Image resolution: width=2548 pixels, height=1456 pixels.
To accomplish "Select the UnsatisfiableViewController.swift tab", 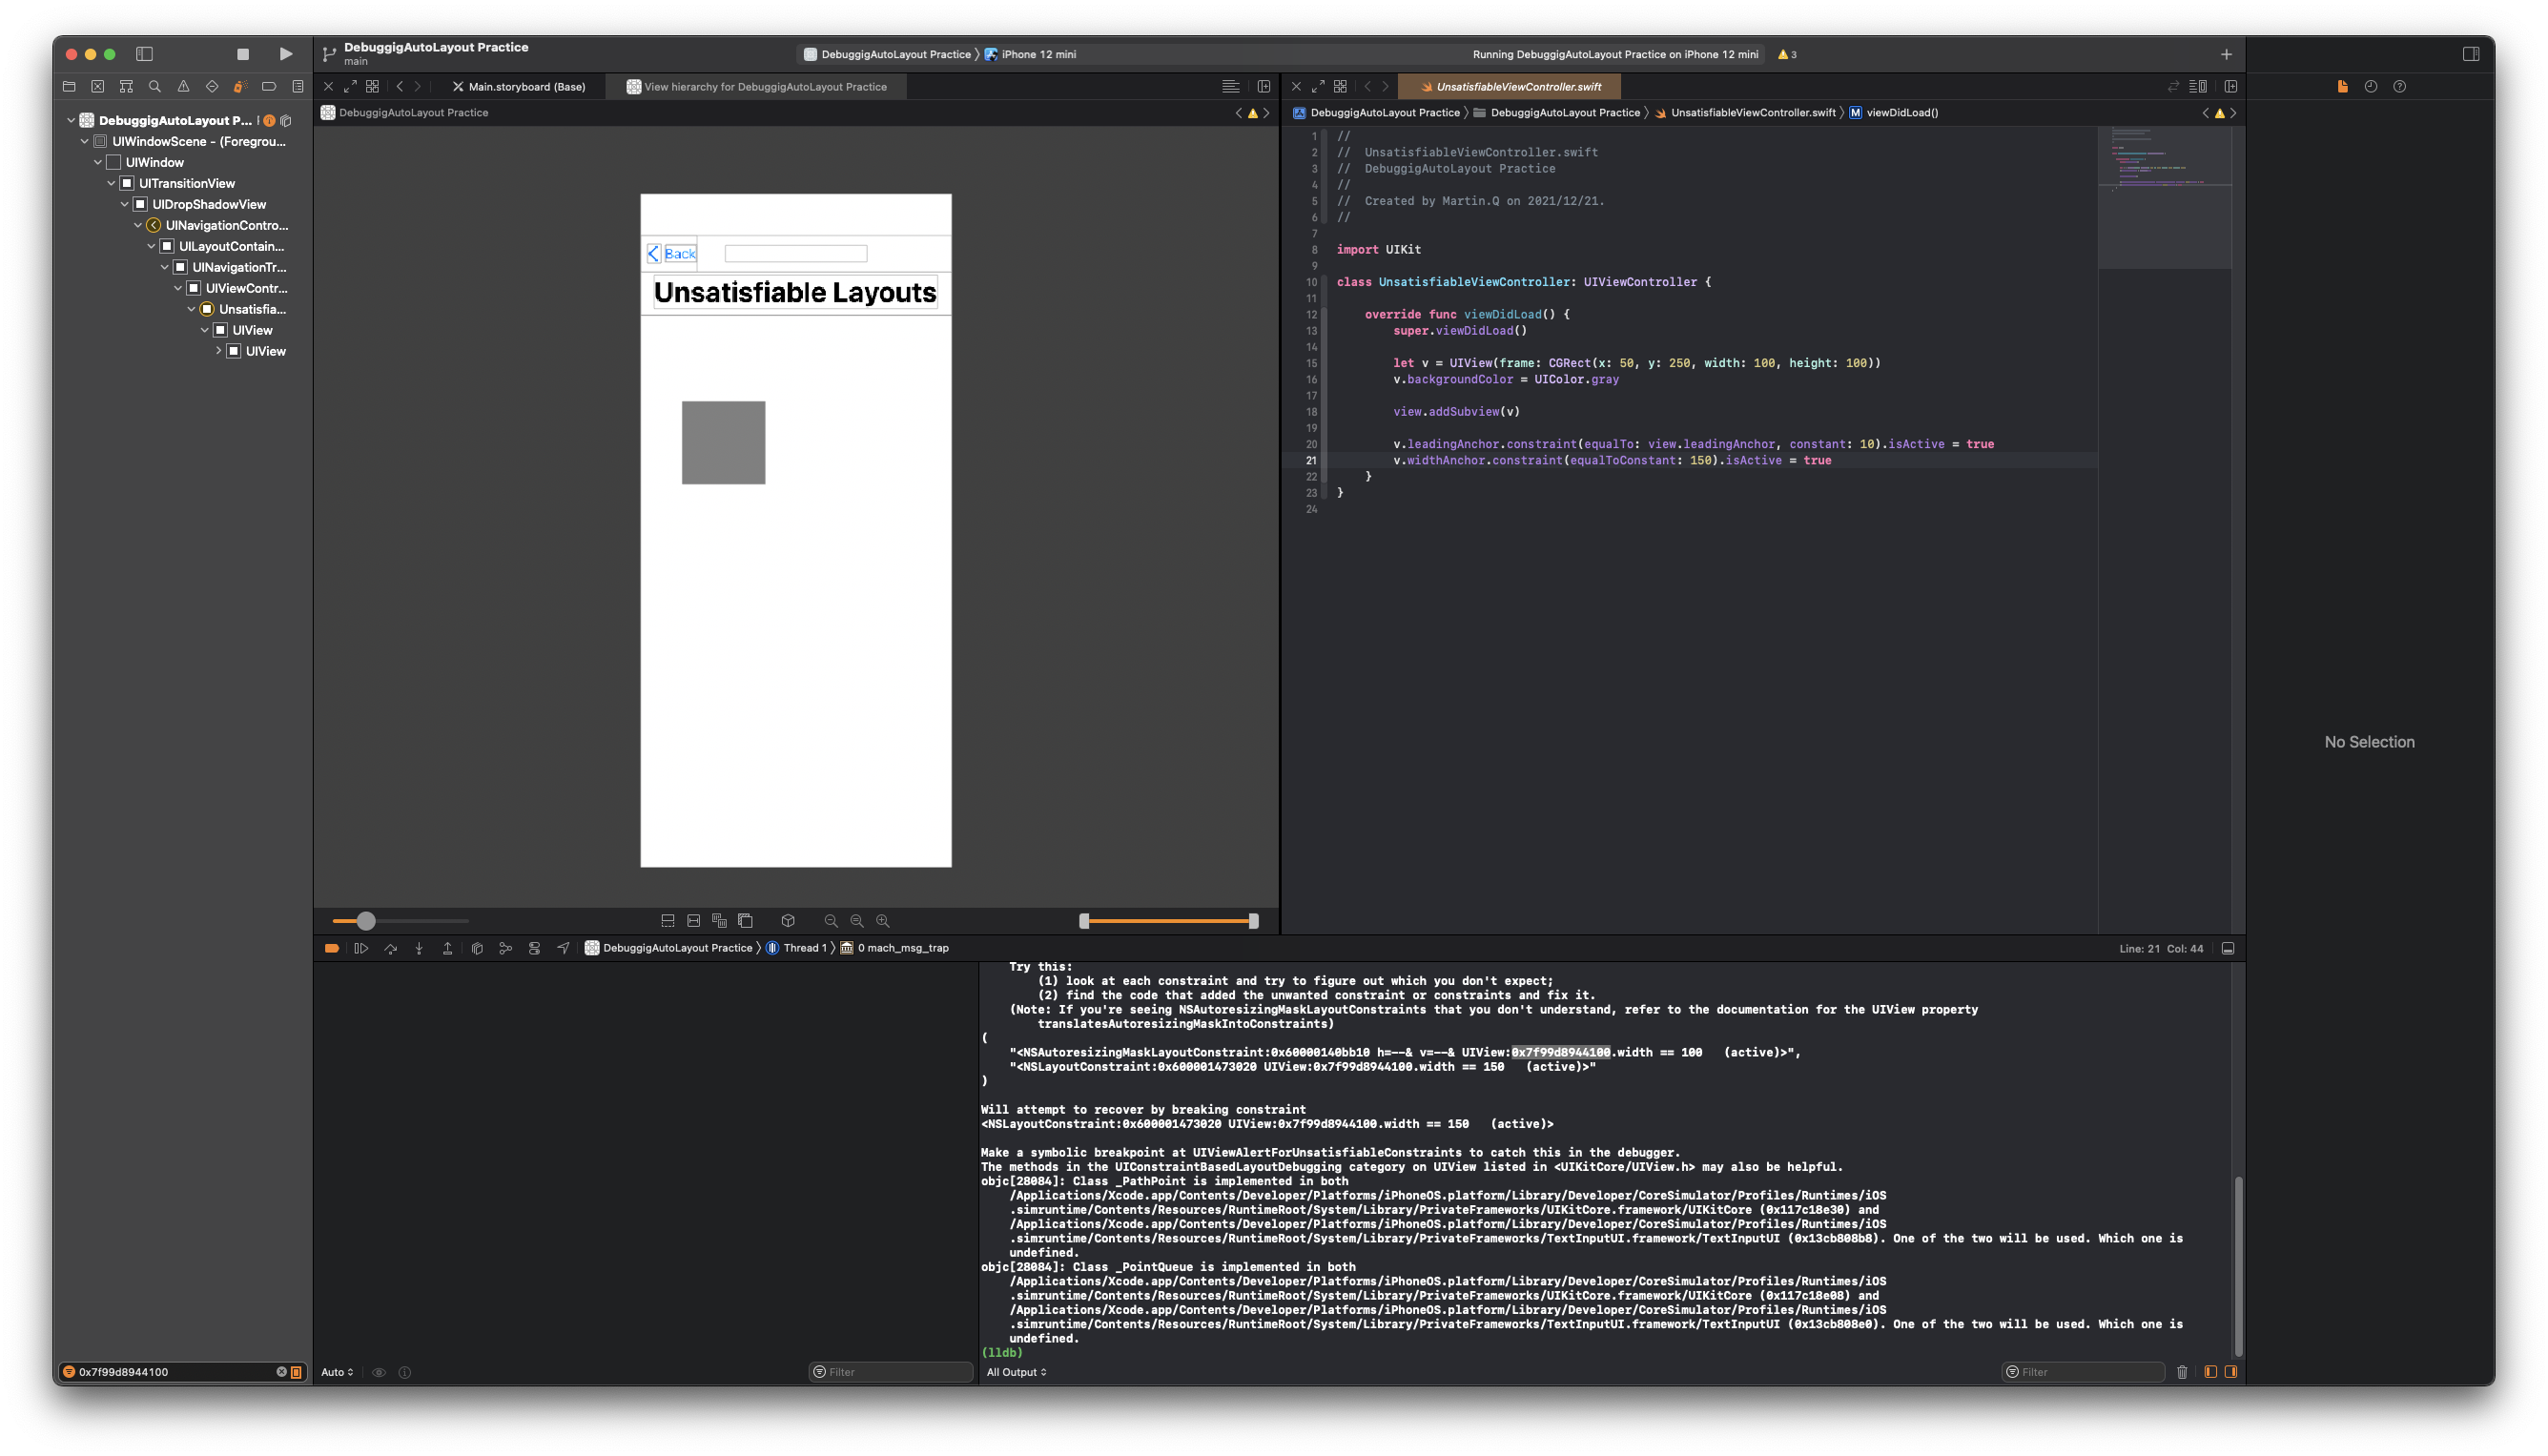I will [1517, 87].
